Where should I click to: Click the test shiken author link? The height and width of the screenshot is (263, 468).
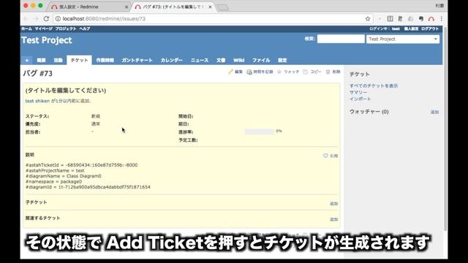coord(37,101)
